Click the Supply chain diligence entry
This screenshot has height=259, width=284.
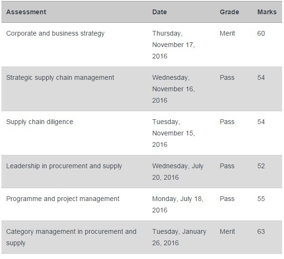point(39,122)
